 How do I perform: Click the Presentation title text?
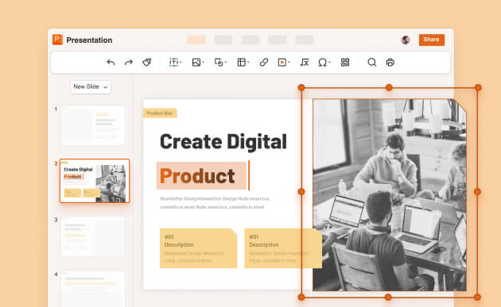(89, 40)
